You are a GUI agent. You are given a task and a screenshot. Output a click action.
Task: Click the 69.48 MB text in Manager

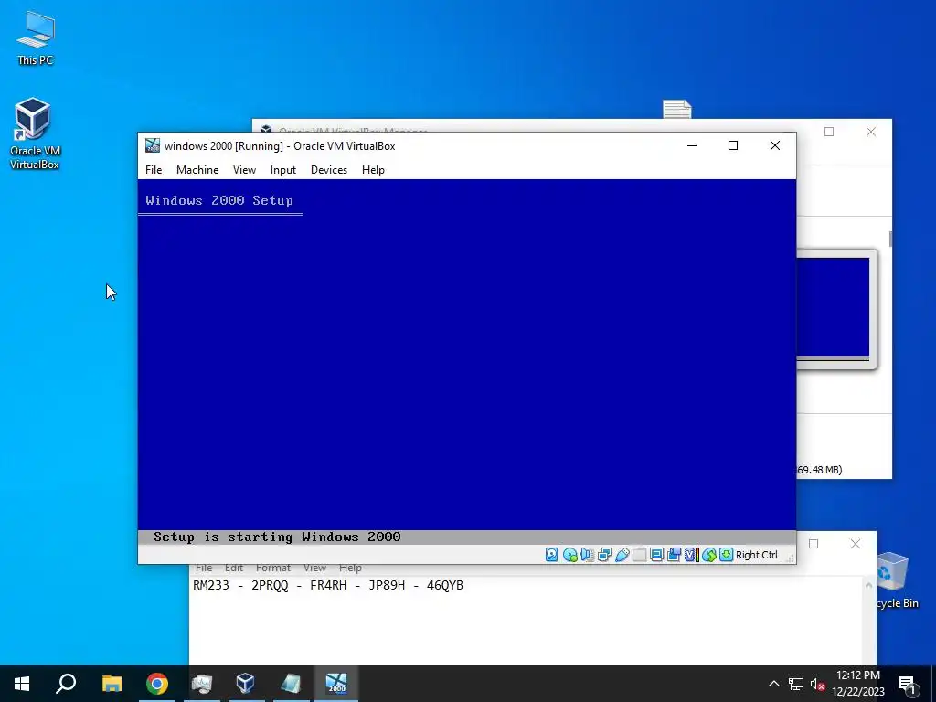tap(819, 470)
